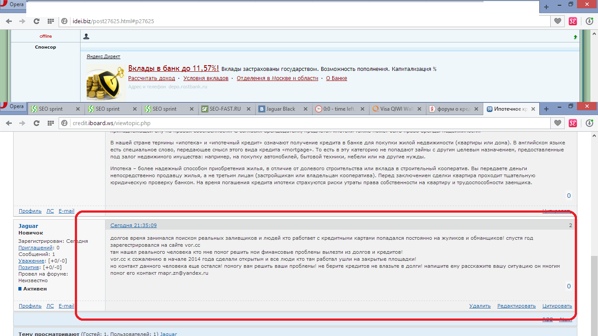Click the back arrow beside credit.iboard.ws address
The image size is (598, 336).
point(9,123)
